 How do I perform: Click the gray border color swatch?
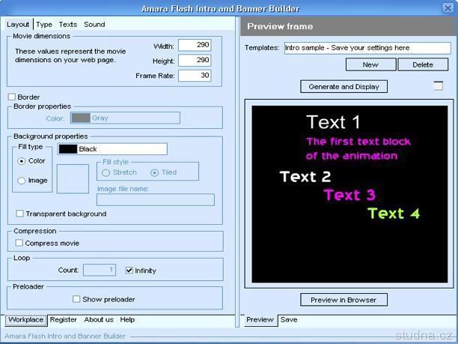click(x=81, y=118)
